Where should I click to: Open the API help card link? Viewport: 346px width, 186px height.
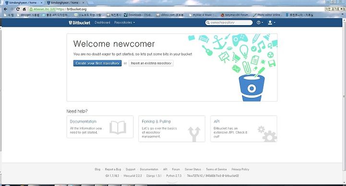click(216, 121)
